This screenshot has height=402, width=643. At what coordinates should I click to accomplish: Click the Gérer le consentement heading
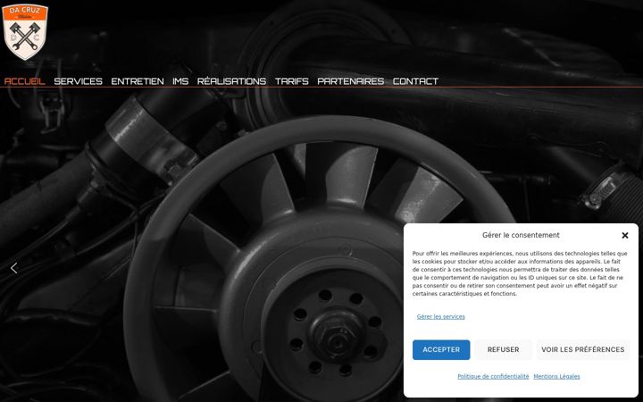pyautogui.click(x=521, y=235)
